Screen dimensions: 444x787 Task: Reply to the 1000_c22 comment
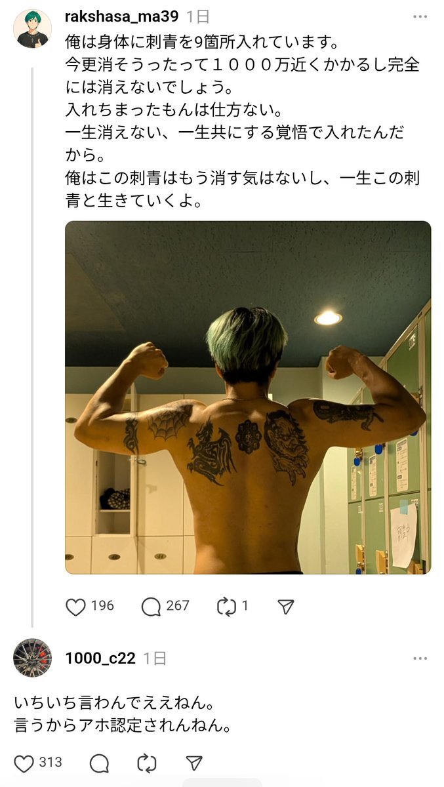click(x=99, y=763)
